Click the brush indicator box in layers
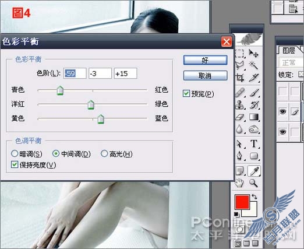304x249 pixels. click(x=295, y=111)
